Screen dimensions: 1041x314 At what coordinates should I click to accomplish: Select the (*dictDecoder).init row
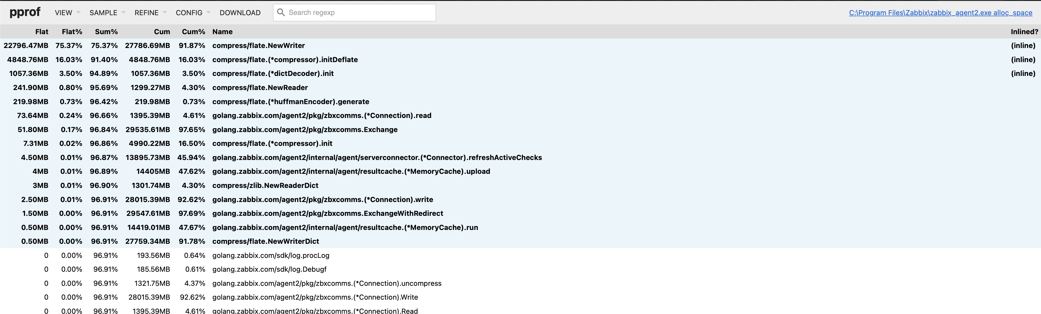[520, 73]
